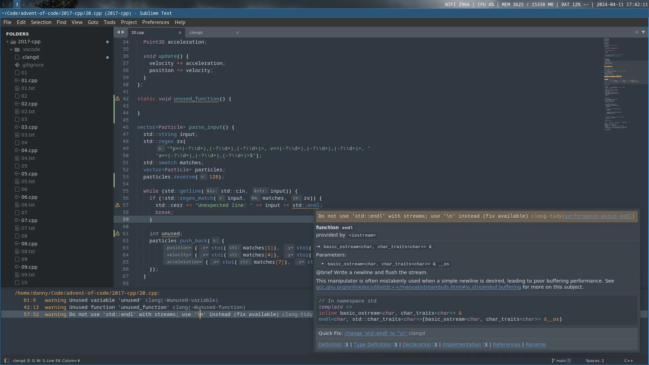Toggle the panel icon in the status bar
Viewport: 649px width, 365px height.
point(6,361)
